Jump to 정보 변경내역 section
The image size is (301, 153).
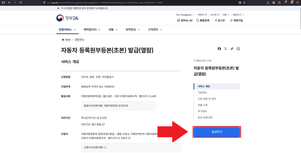(x=205, y=118)
